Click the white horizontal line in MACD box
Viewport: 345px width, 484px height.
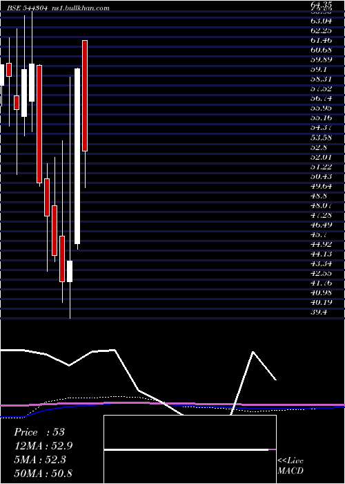point(186,449)
